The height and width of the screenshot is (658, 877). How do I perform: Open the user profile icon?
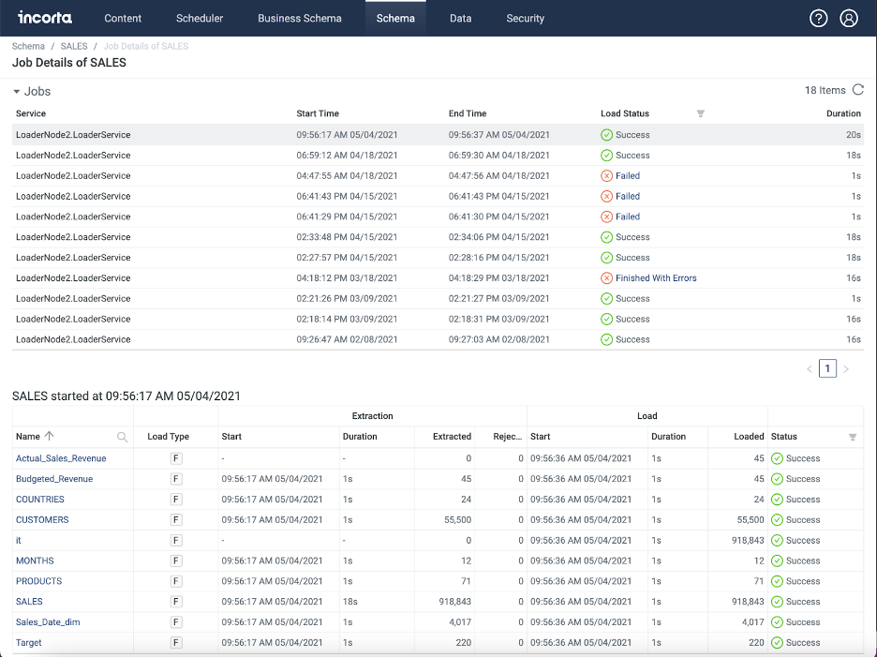pyautogui.click(x=849, y=18)
